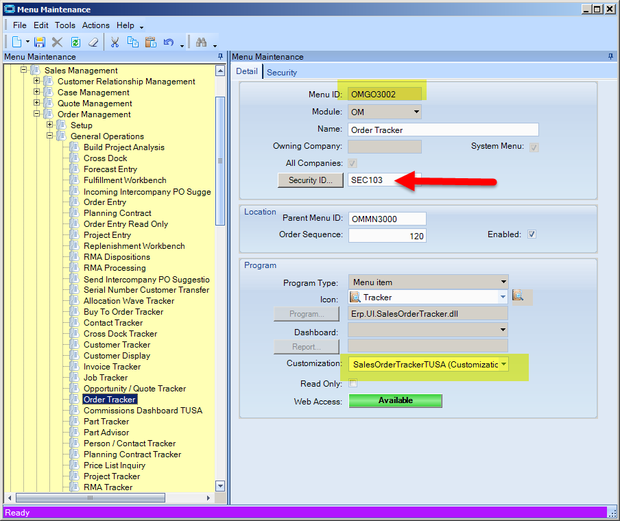Click the Security ID... button
The image size is (620, 521).
coord(311,180)
